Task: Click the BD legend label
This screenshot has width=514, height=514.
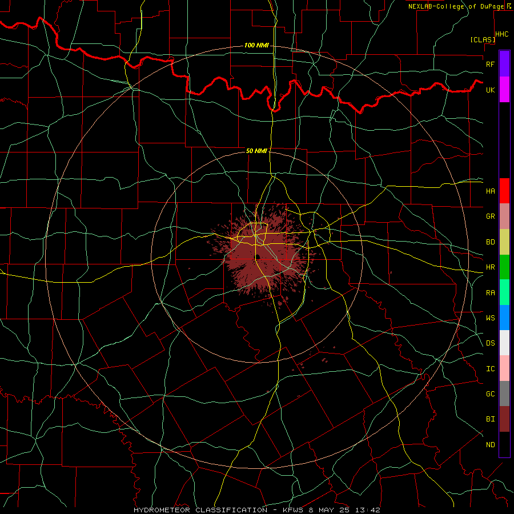Action: tap(490, 242)
